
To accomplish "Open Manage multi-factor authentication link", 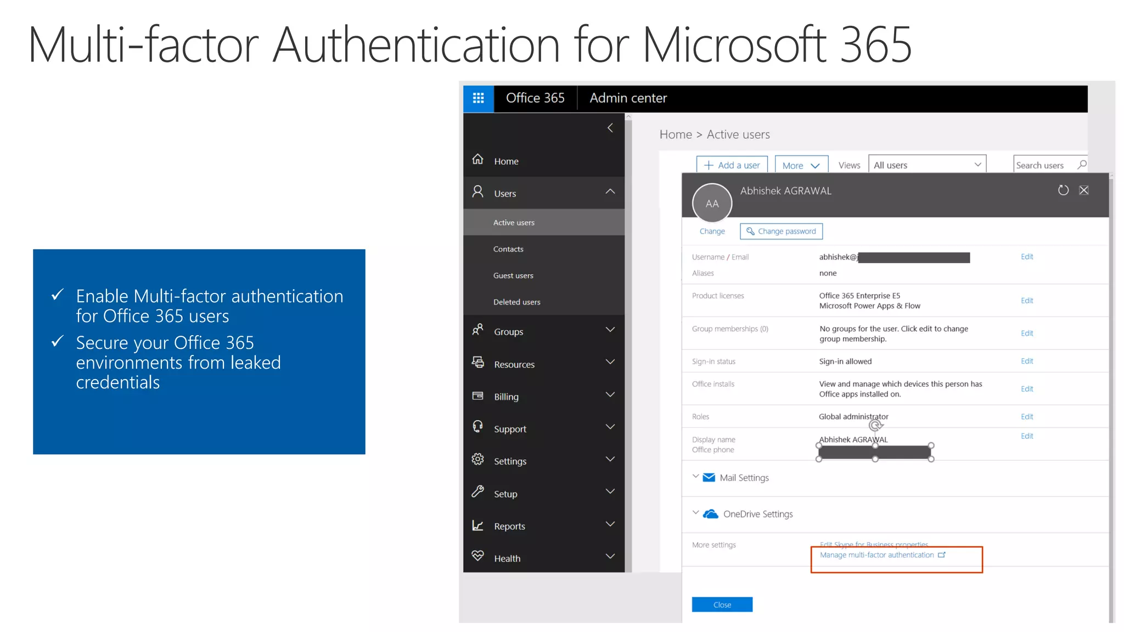I will click(876, 555).
